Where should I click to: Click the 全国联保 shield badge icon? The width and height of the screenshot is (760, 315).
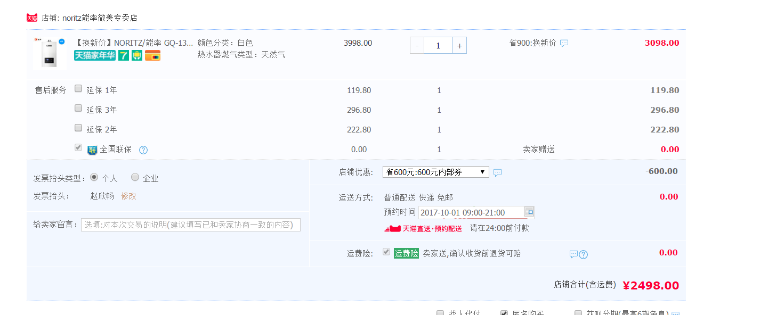[x=92, y=150]
